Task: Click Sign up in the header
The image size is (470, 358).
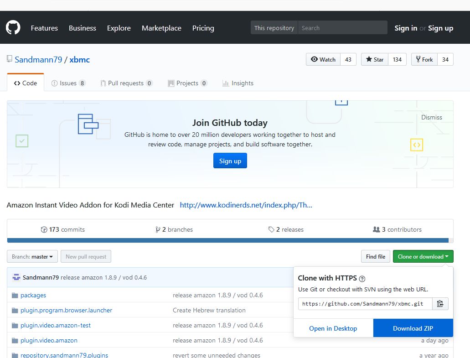Action: coord(441,28)
